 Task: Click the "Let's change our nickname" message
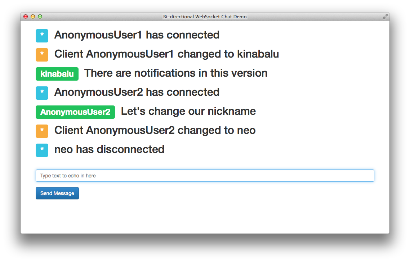click(x=188, y=111)
